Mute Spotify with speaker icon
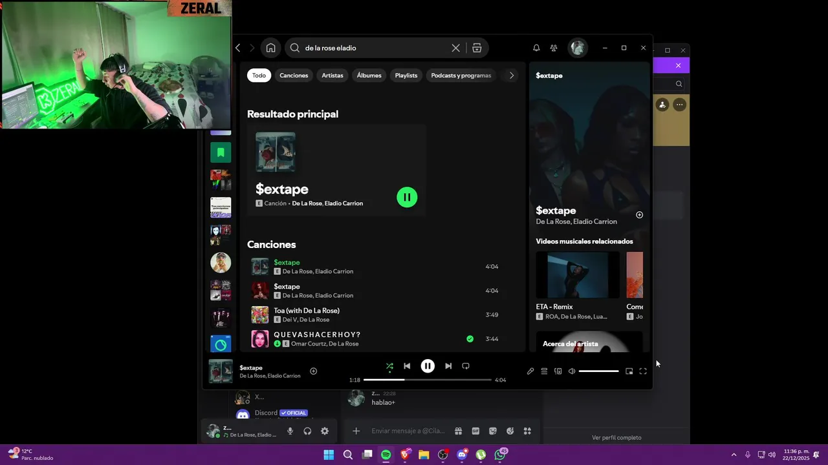Viewport: 828px width, 465px height. [x=572, y=371]
